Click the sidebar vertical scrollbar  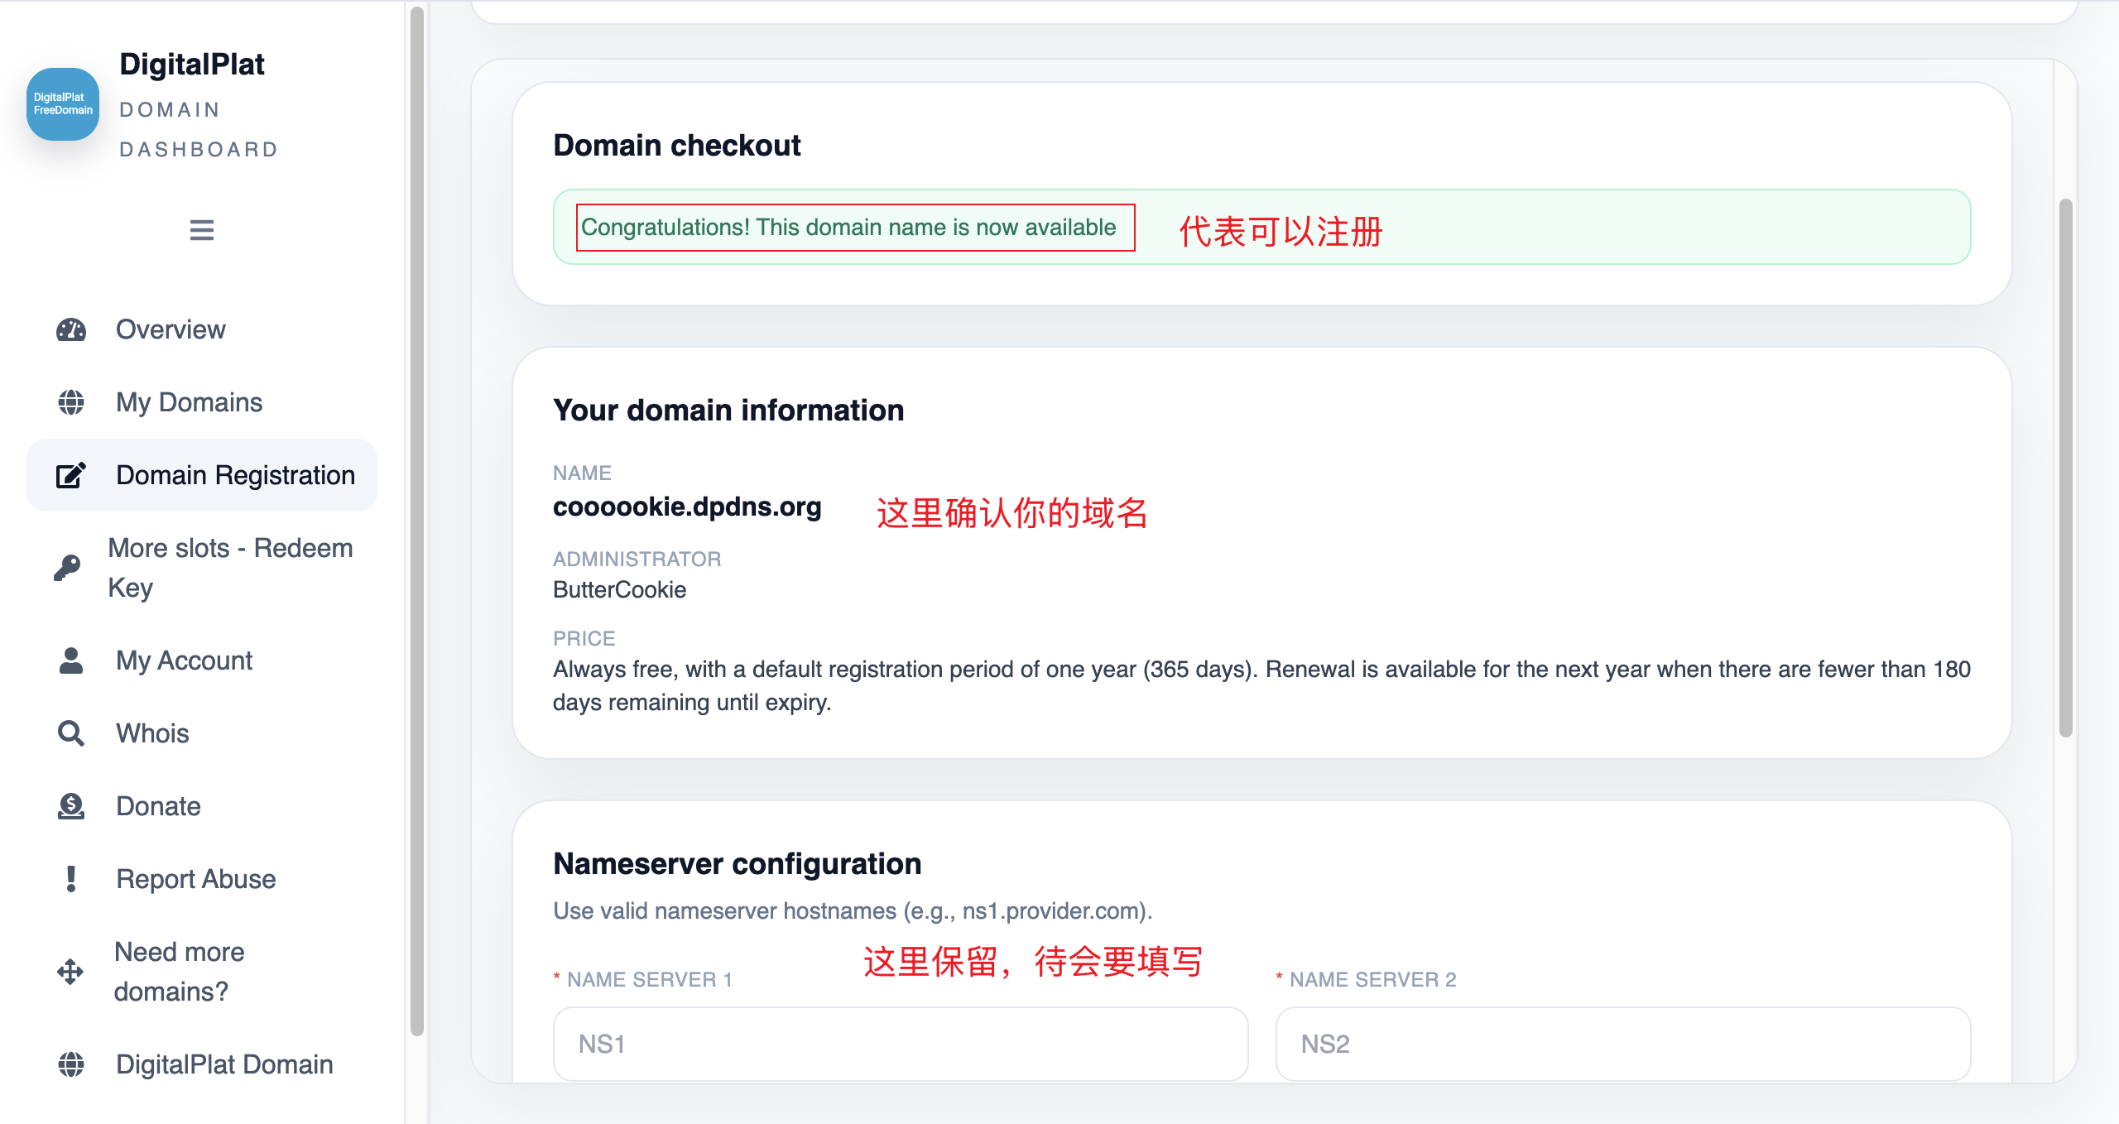pyautogui.click(x=417, y=521)
